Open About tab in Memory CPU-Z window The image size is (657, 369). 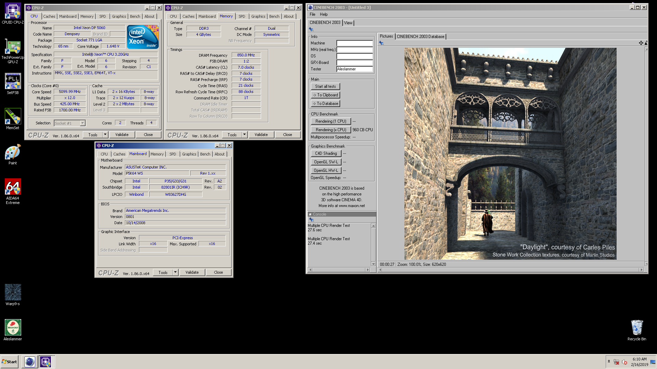point(288,16)
